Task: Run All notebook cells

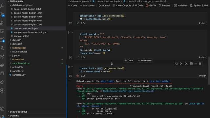Action: (104, 6)
